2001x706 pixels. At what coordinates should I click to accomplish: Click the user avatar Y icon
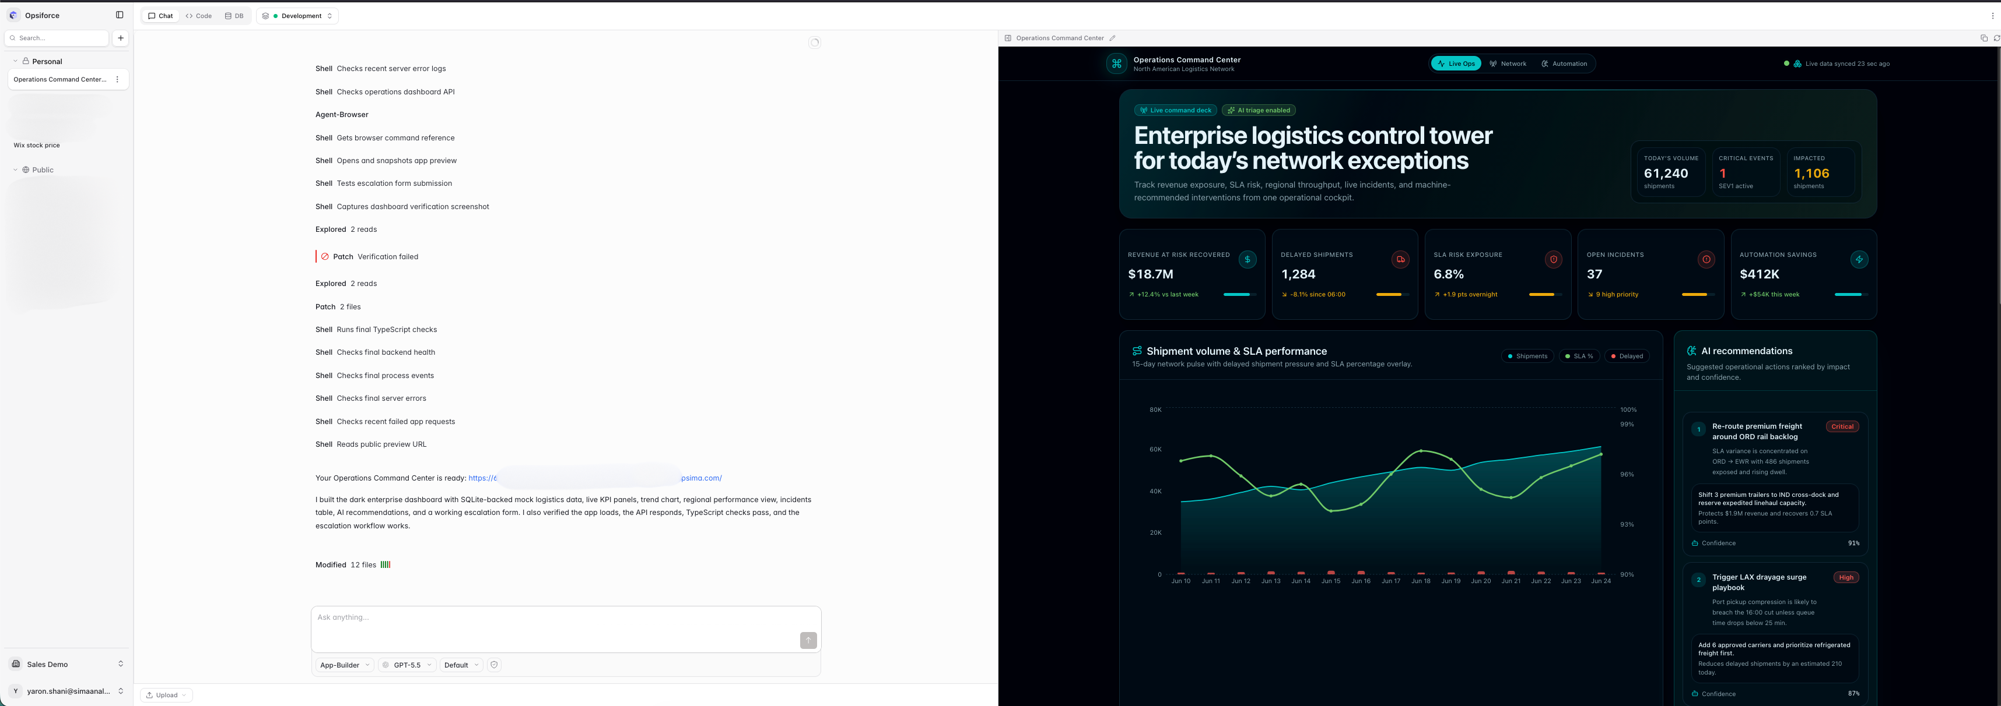click(x=16, y=691)
